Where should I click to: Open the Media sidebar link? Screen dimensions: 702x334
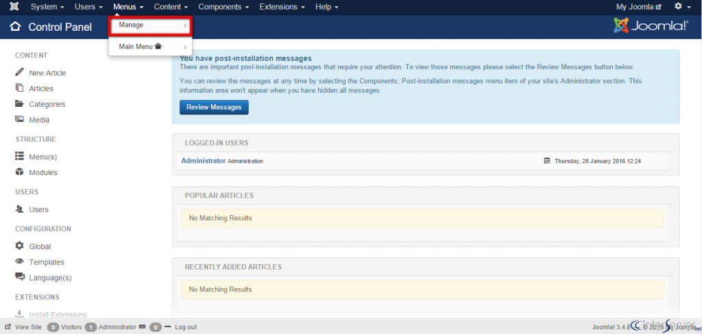pos(39,120)
